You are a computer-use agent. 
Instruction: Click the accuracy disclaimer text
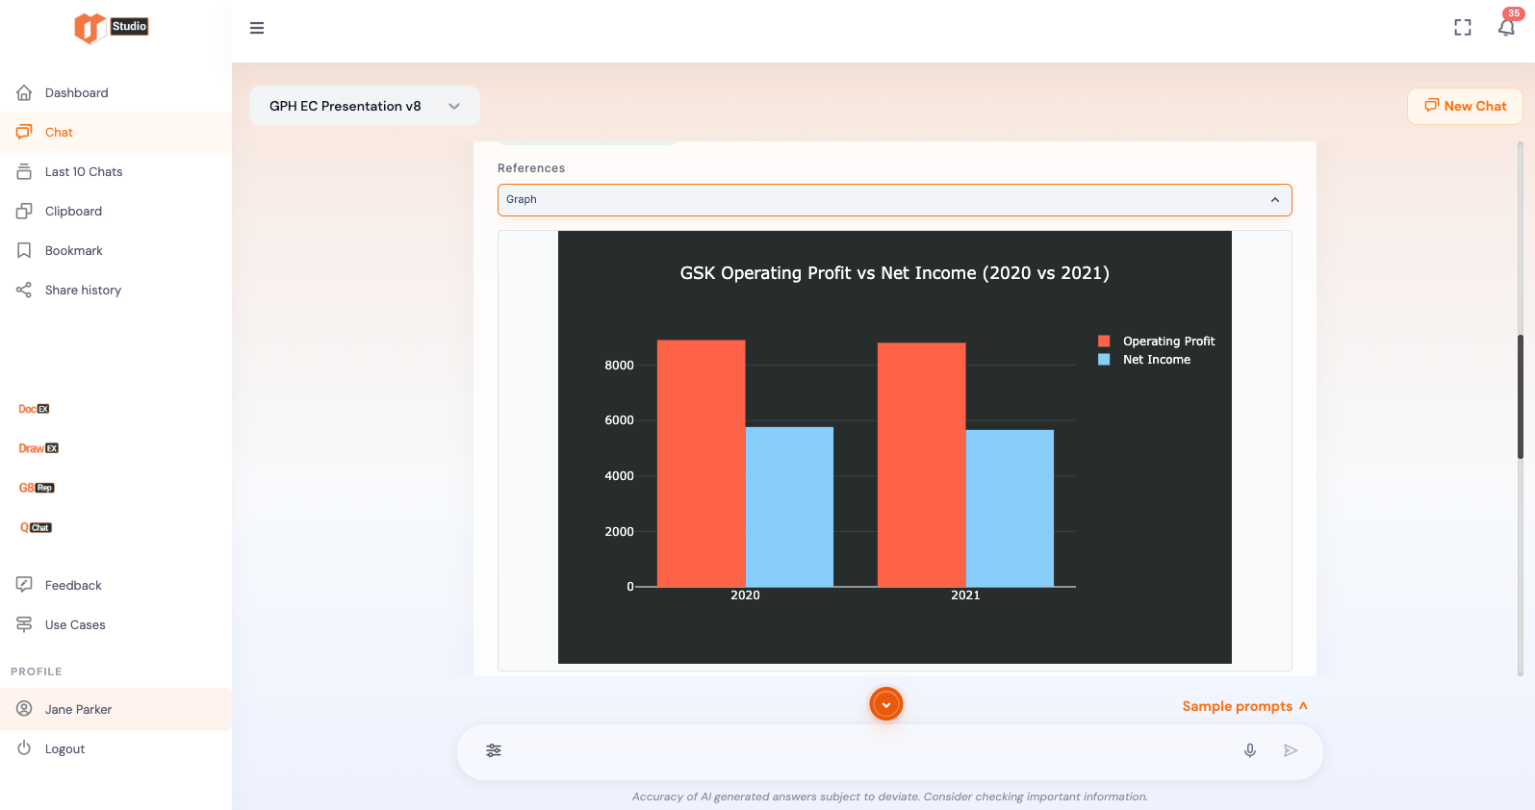click(x=890, y=797)
